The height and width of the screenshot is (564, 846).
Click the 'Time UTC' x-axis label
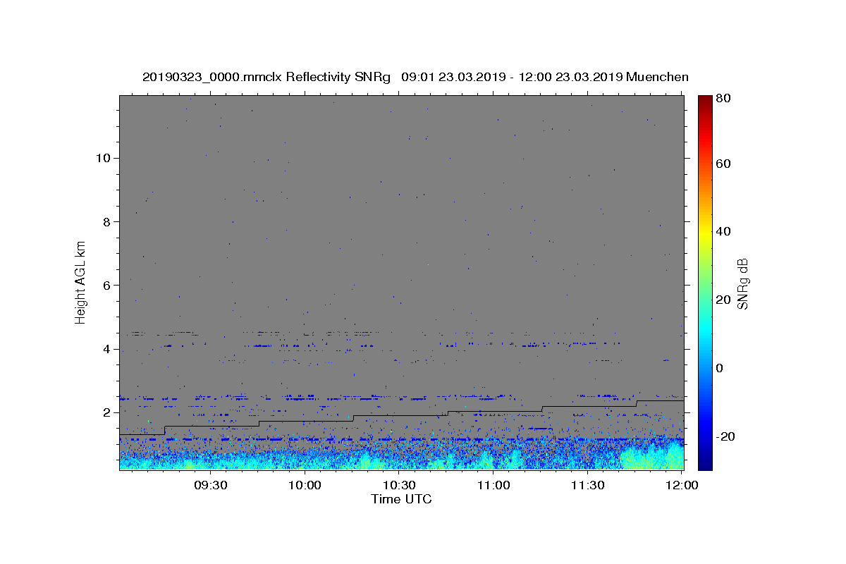[x=401, y=499]
